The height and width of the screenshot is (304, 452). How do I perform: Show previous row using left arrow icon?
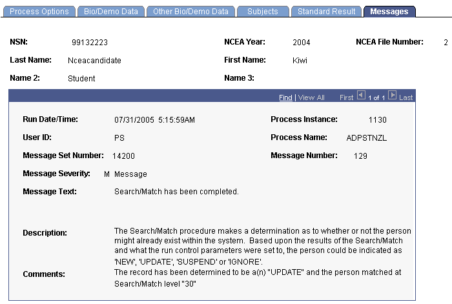[361, 95]
